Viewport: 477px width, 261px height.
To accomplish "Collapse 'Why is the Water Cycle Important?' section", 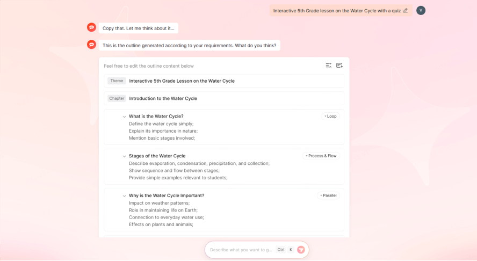I will click(124, 196).
